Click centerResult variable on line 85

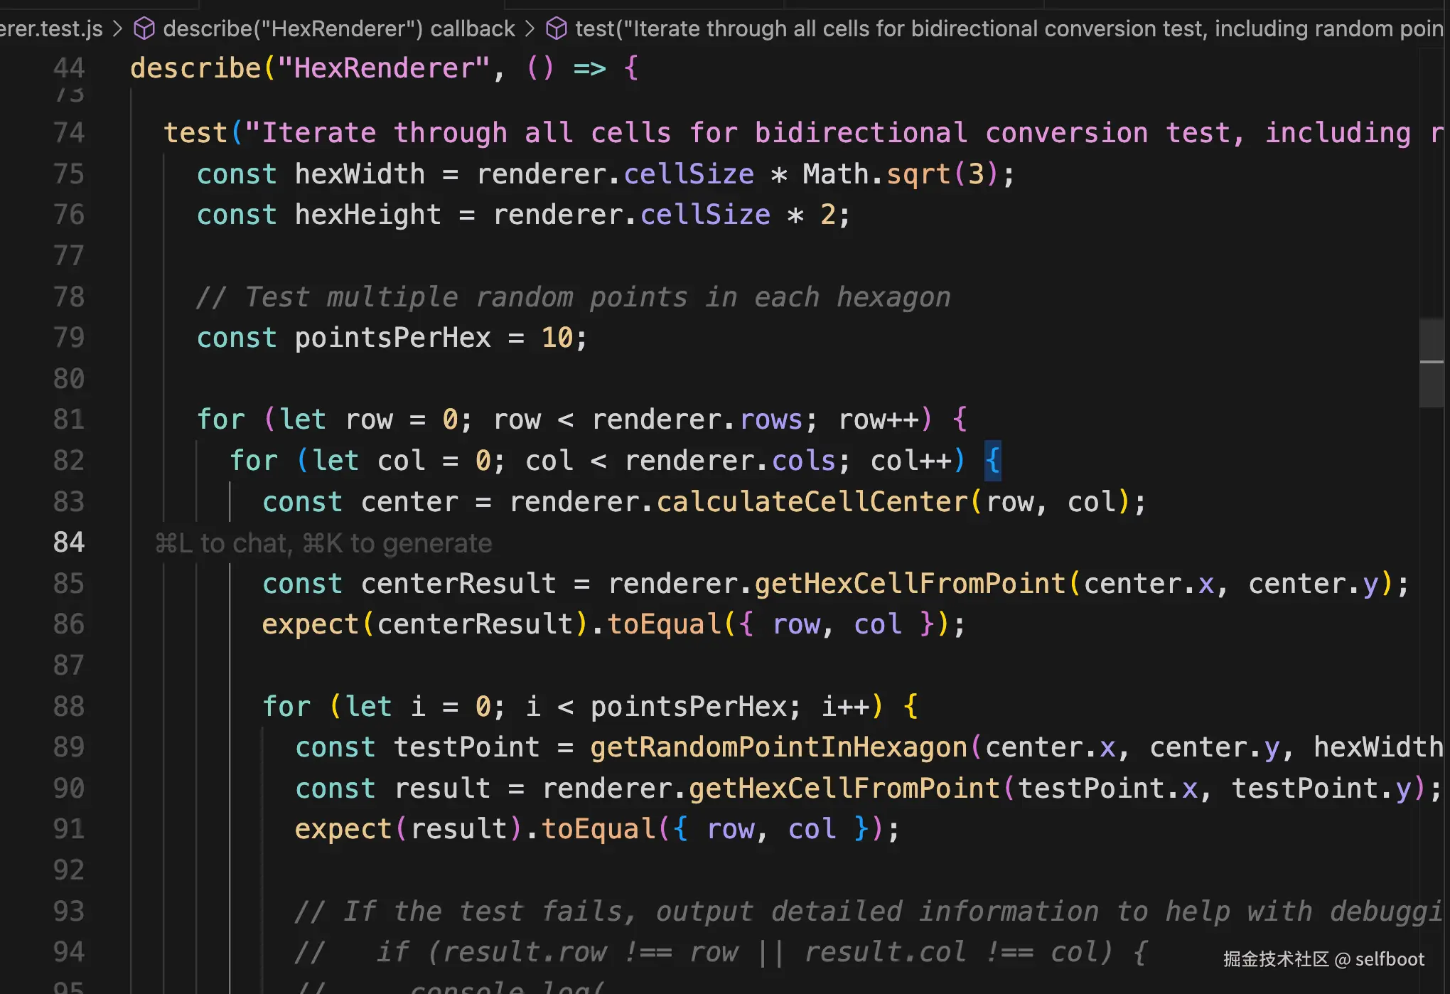click(458, 584)
